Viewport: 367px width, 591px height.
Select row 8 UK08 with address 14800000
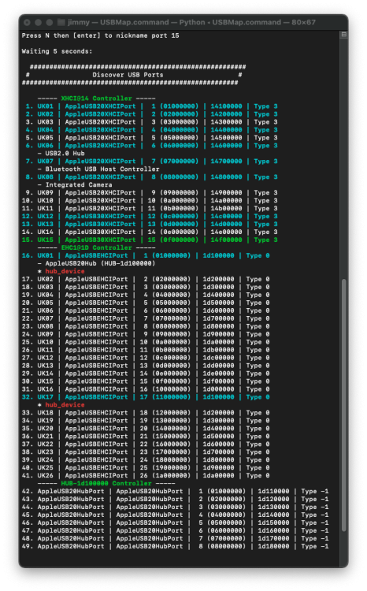tap(151, 177)
